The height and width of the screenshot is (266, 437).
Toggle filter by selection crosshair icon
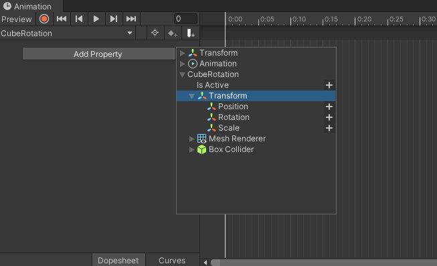point(155,33)
